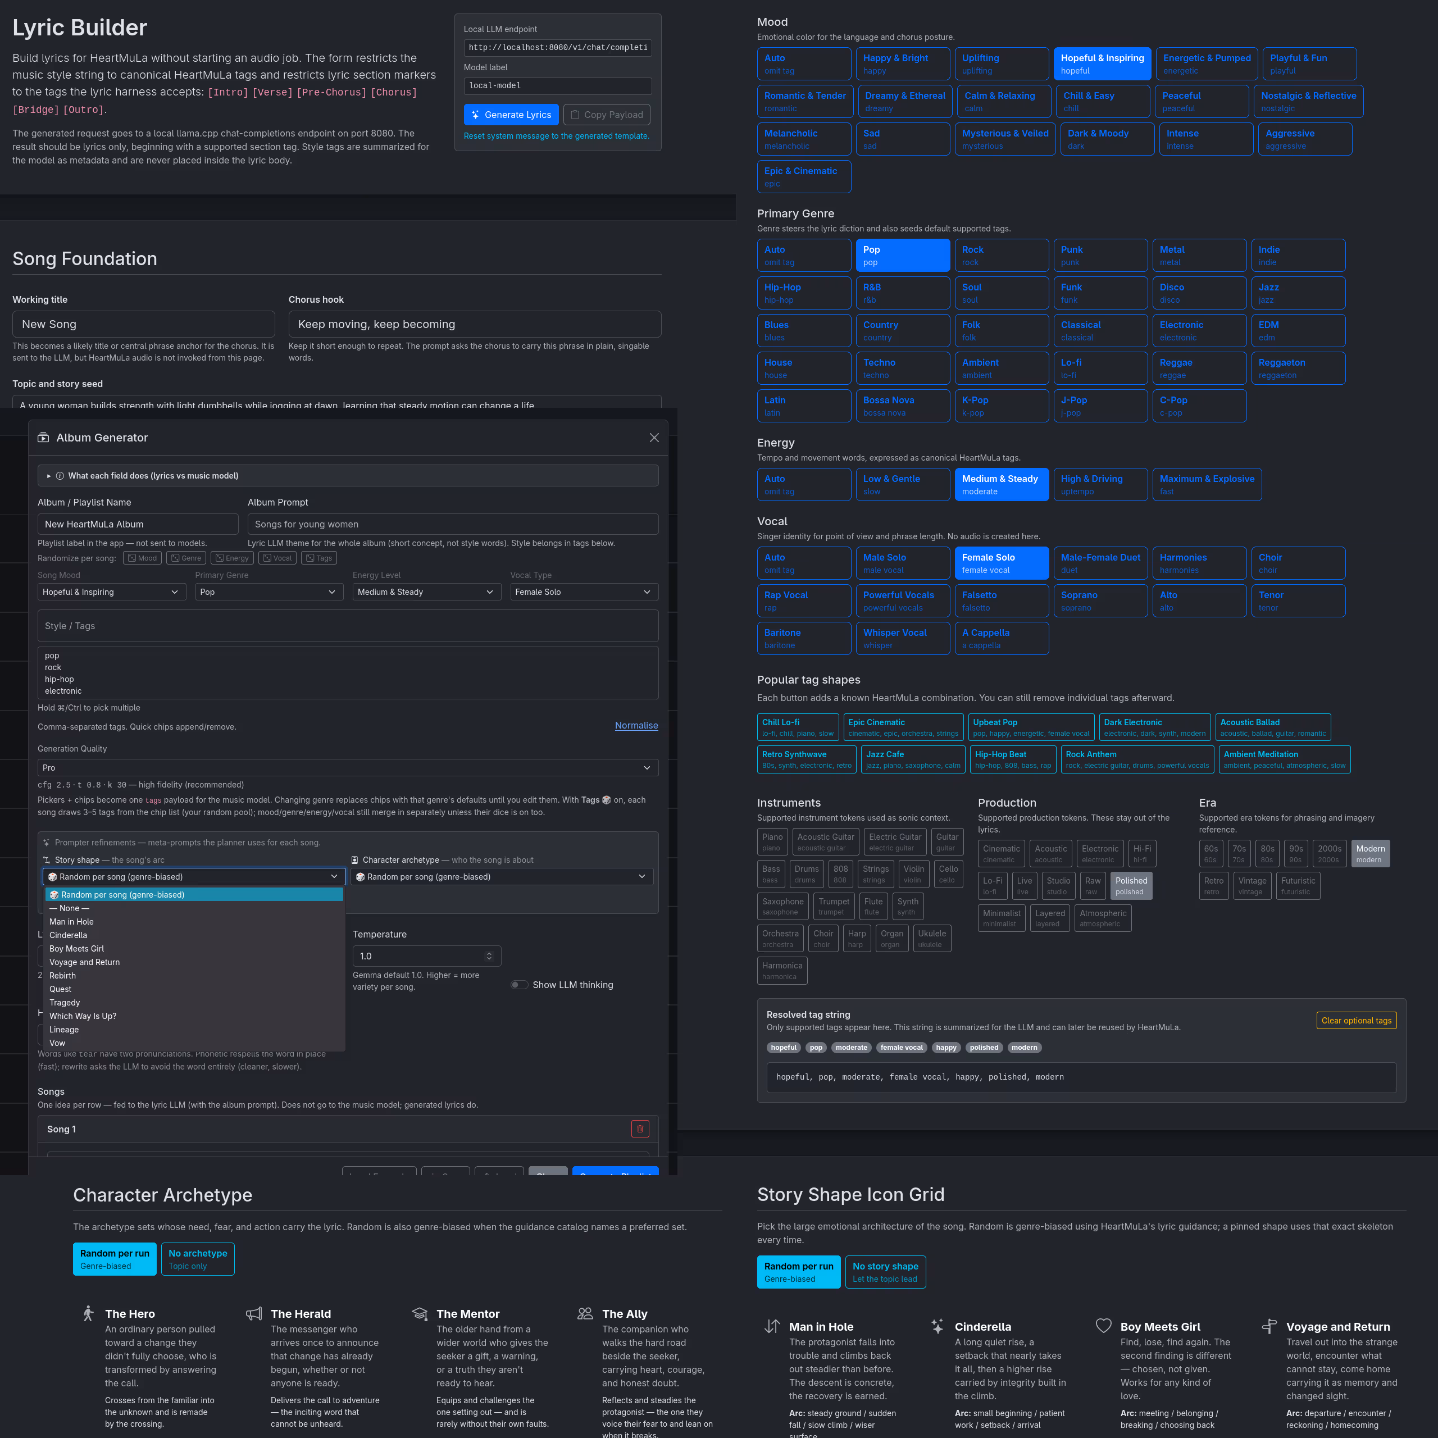Expand 'What each field does' disclosure triangle
The width and height of the screenshot is (1438, 1438).
point(49,476)
